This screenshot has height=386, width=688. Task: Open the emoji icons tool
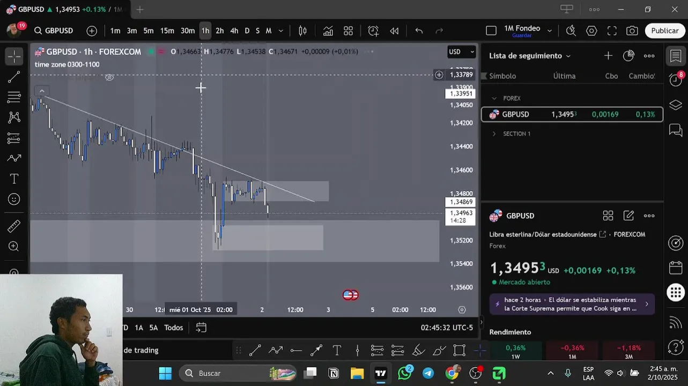tap(14, 199)
